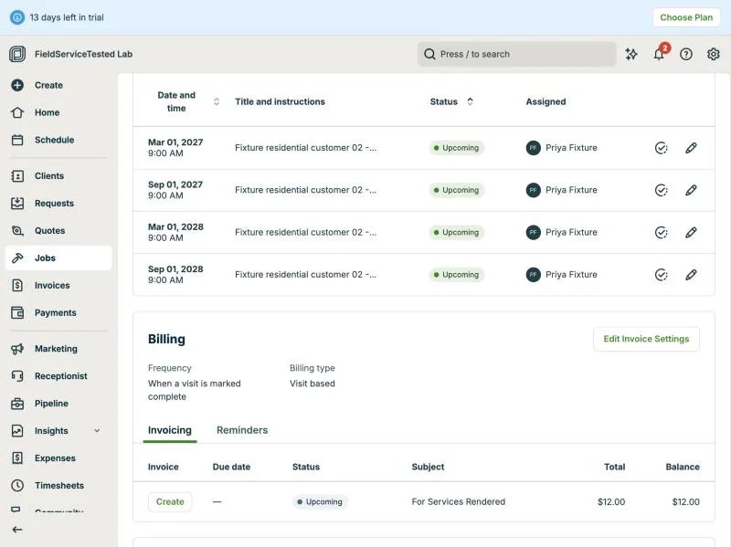
Task: Switch to the Invoicing tab
Action: click(x=170, y=430)
